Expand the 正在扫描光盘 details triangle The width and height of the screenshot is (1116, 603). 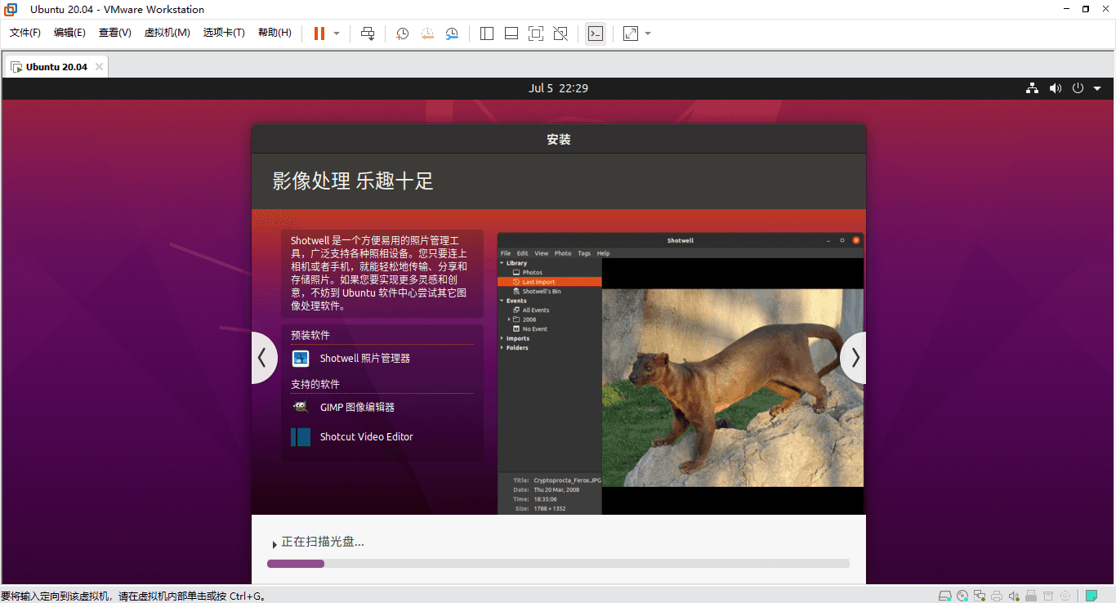point(275,544)
